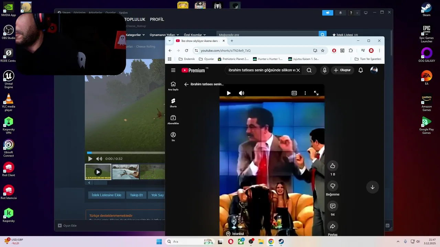Play the YouTube Shorts video
Image resolution: width=440 pixels, height=247 pixels.
point(229,93)
